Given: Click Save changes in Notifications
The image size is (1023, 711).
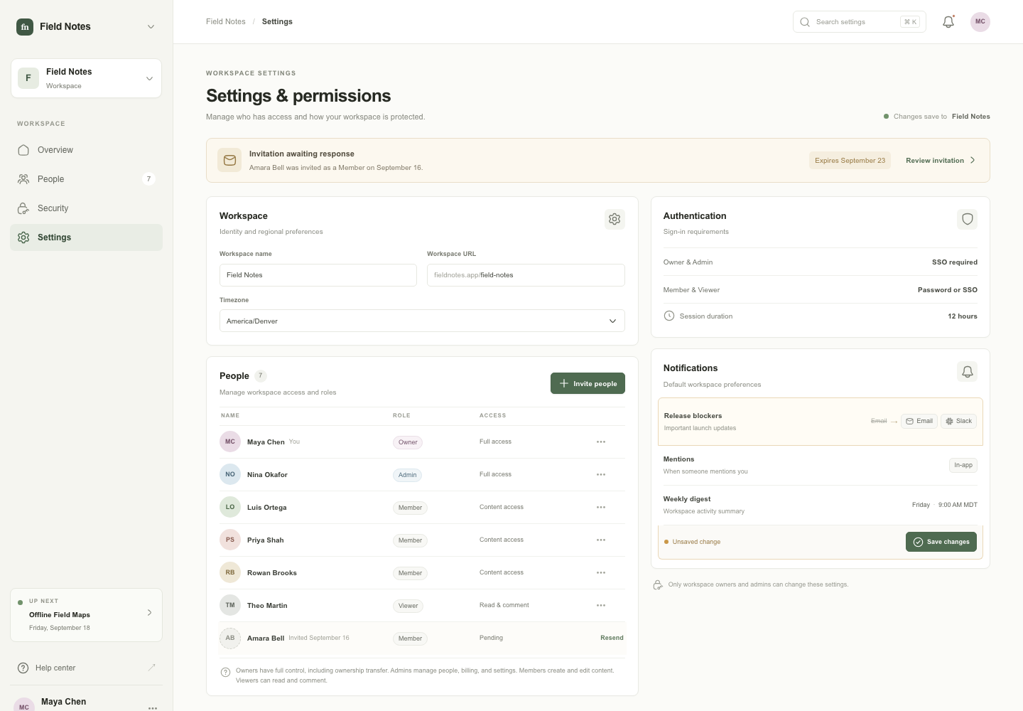Looking at the screenshot, I should pos(941,542).
